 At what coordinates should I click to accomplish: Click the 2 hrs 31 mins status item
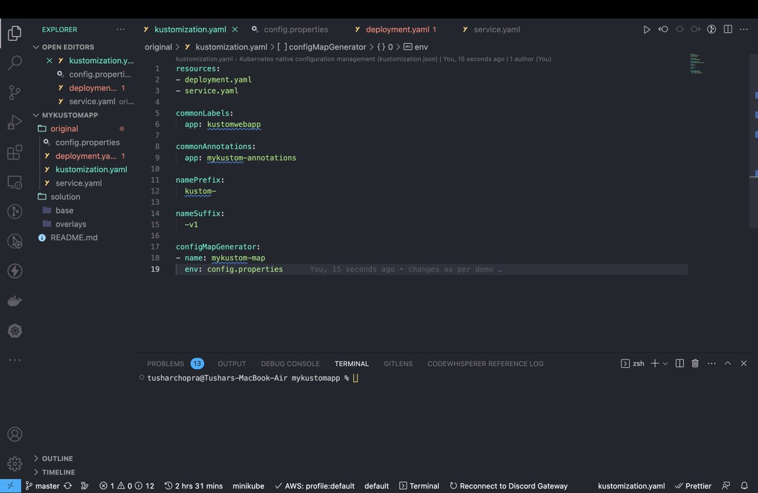[193, 486]
